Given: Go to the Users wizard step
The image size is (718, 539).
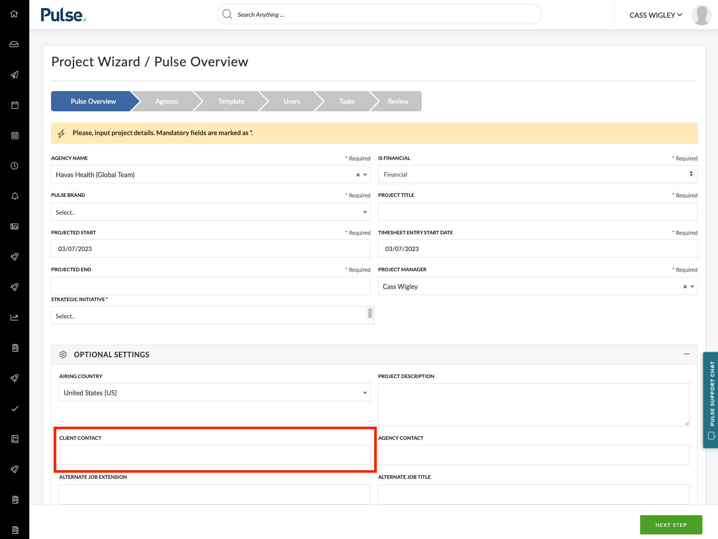Looking at the screenshot, I should click(x=292, y=101).
